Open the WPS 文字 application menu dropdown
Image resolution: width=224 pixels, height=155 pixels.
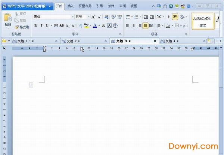[x=49, y=6]
